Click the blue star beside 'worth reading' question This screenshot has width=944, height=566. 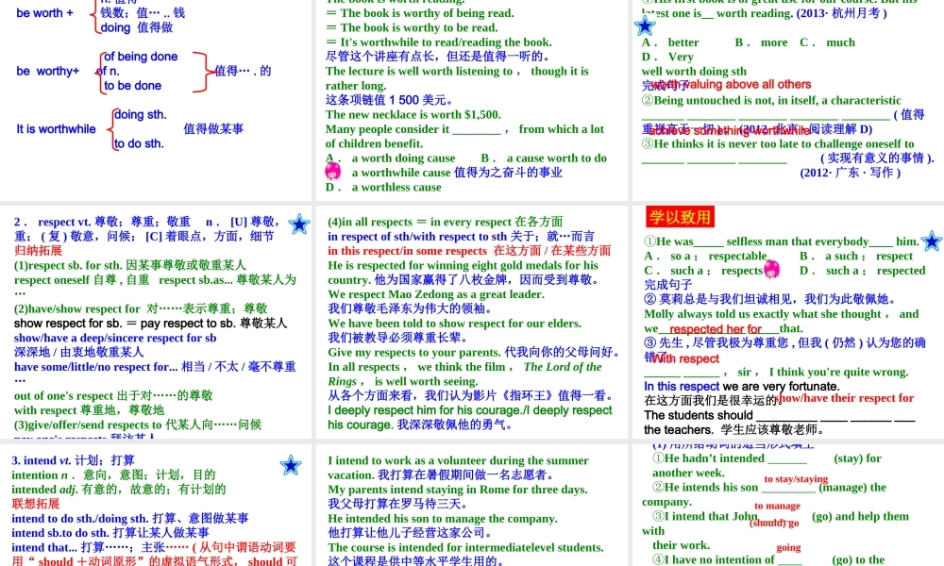[645, 25]
